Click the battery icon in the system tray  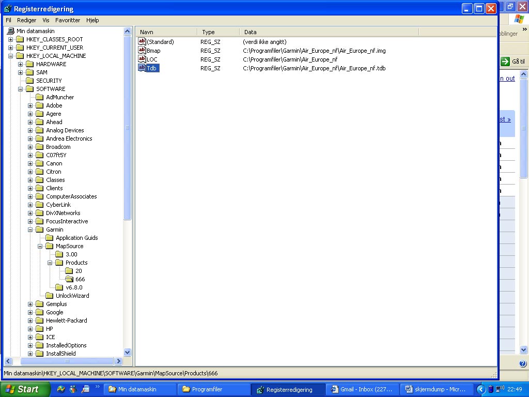point(491,389)
